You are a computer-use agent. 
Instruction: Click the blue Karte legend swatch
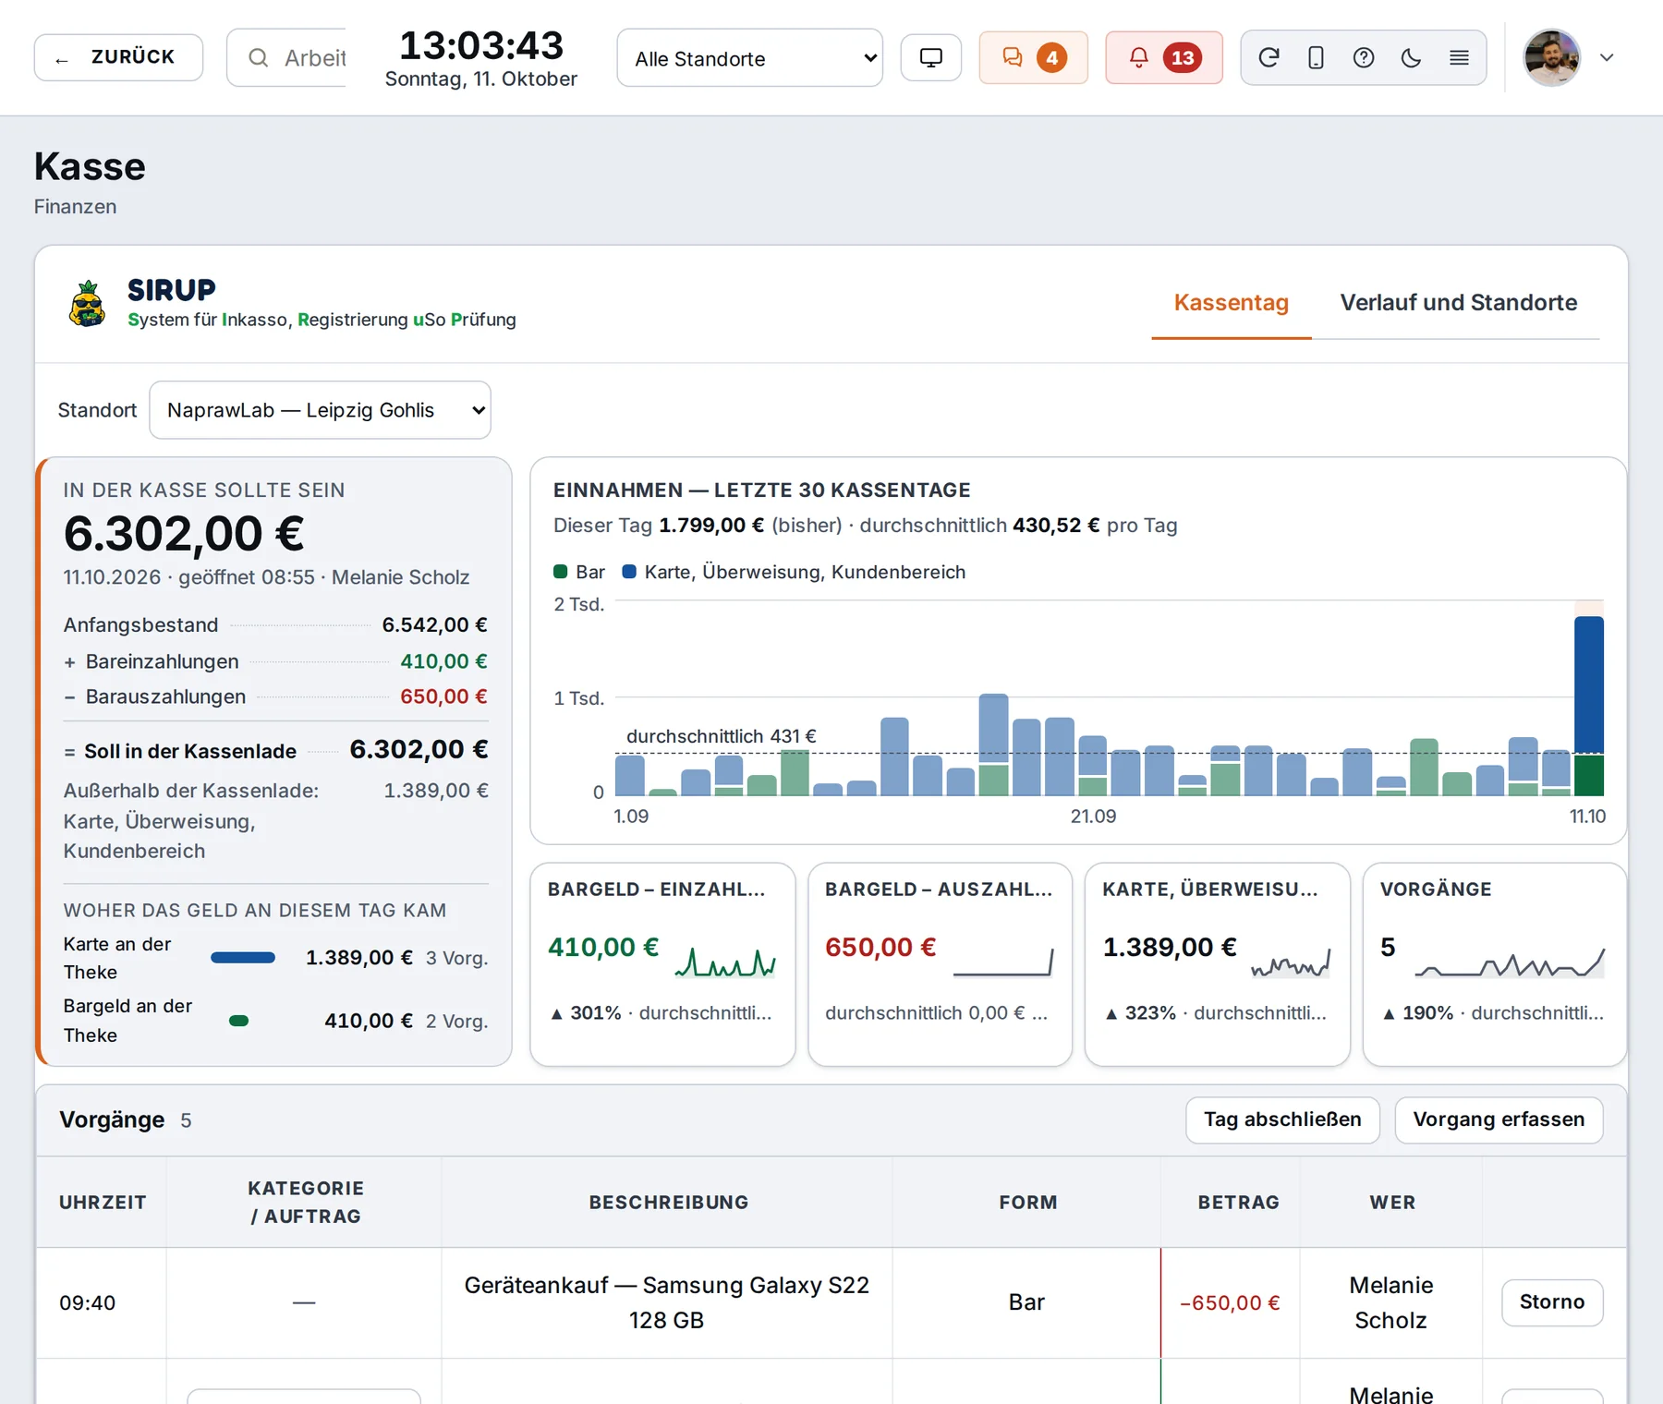(629, 572)
